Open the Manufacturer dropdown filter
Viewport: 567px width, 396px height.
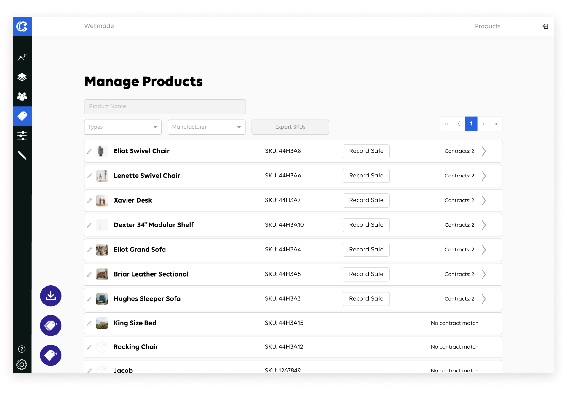(x=206, y=127)
